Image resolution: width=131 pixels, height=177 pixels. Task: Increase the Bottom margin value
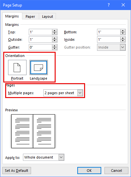123,31
